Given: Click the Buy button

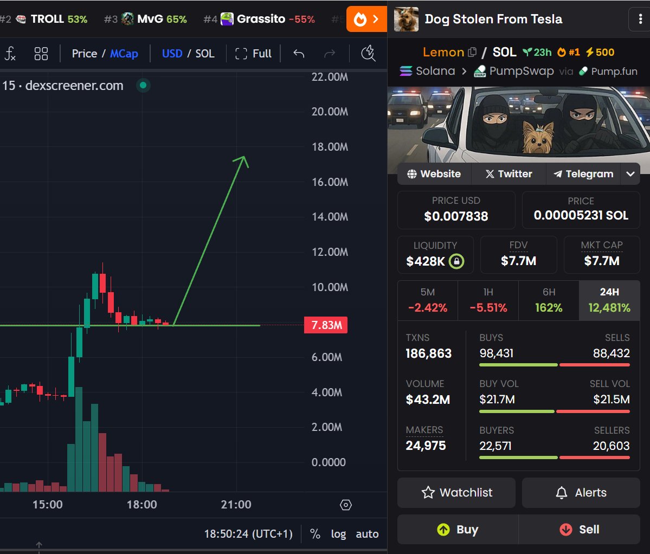Looking at the screenshot, I should pyautogui.click(x=458, y=530).
